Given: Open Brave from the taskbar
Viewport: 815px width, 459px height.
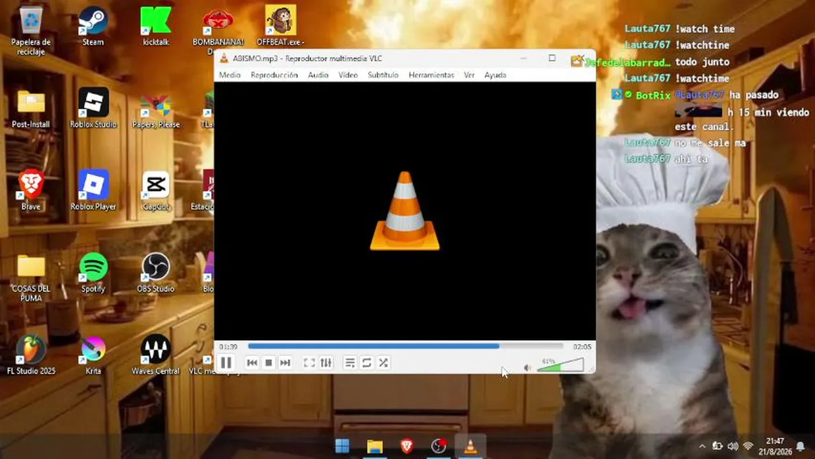Looking at the screenshot, I should coord(406,446).
